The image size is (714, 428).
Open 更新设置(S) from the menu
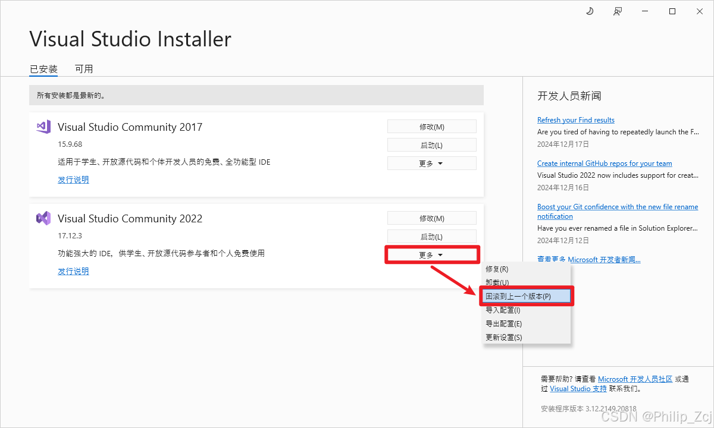click(527, 337)
